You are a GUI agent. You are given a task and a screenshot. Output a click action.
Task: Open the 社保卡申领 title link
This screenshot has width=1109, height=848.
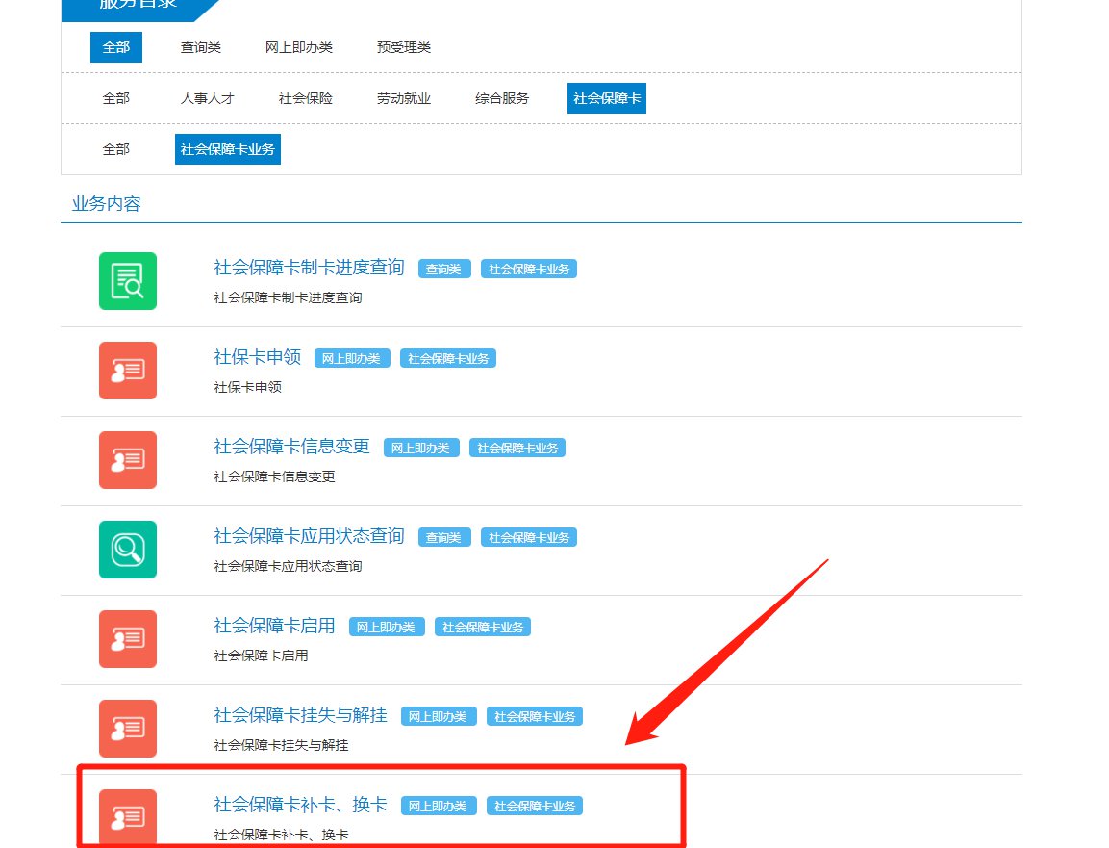pos(257,357)
